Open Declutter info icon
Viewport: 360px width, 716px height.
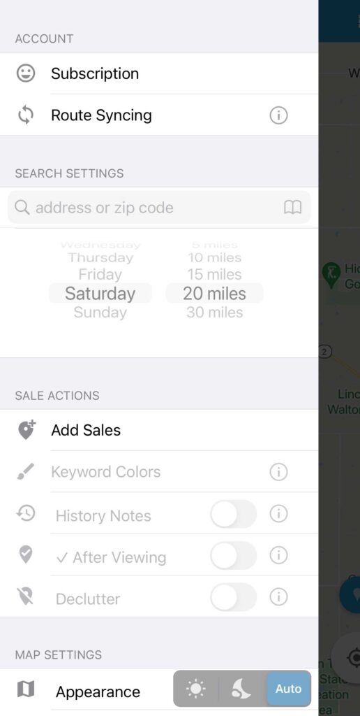278,596
